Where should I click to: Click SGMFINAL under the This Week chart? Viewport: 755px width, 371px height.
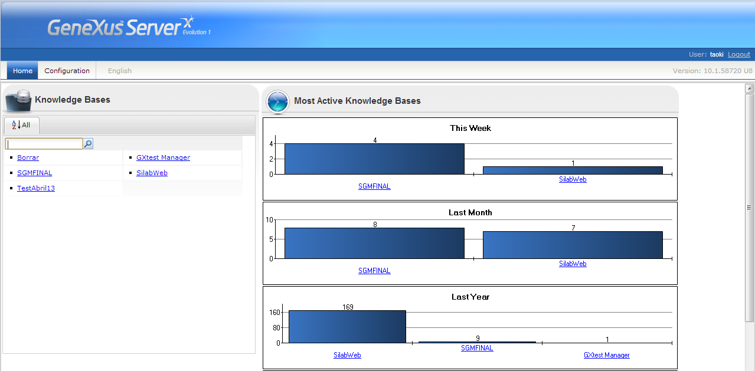pos(374,186)
